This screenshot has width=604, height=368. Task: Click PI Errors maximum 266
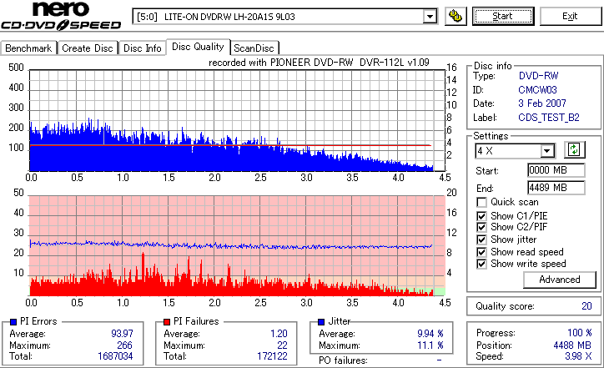click(x=124, y=345)
